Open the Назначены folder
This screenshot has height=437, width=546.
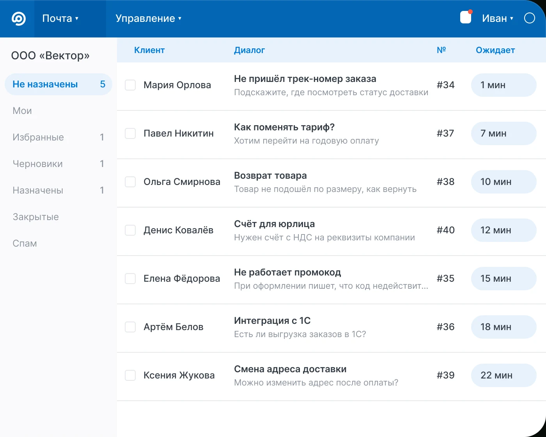(58, 190)
